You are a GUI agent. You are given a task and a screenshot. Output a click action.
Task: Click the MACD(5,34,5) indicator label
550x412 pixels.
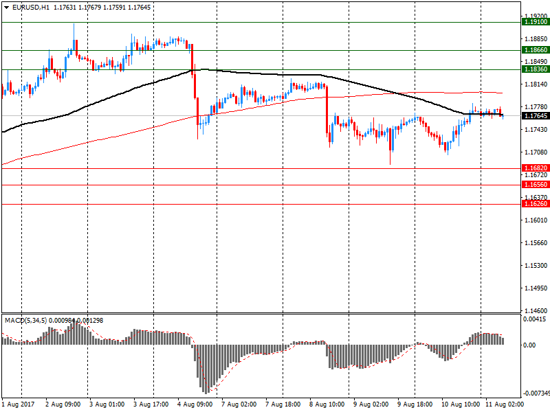[25, 321]
